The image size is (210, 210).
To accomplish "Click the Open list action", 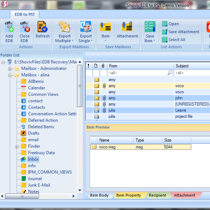I will (x=170, y=24).
